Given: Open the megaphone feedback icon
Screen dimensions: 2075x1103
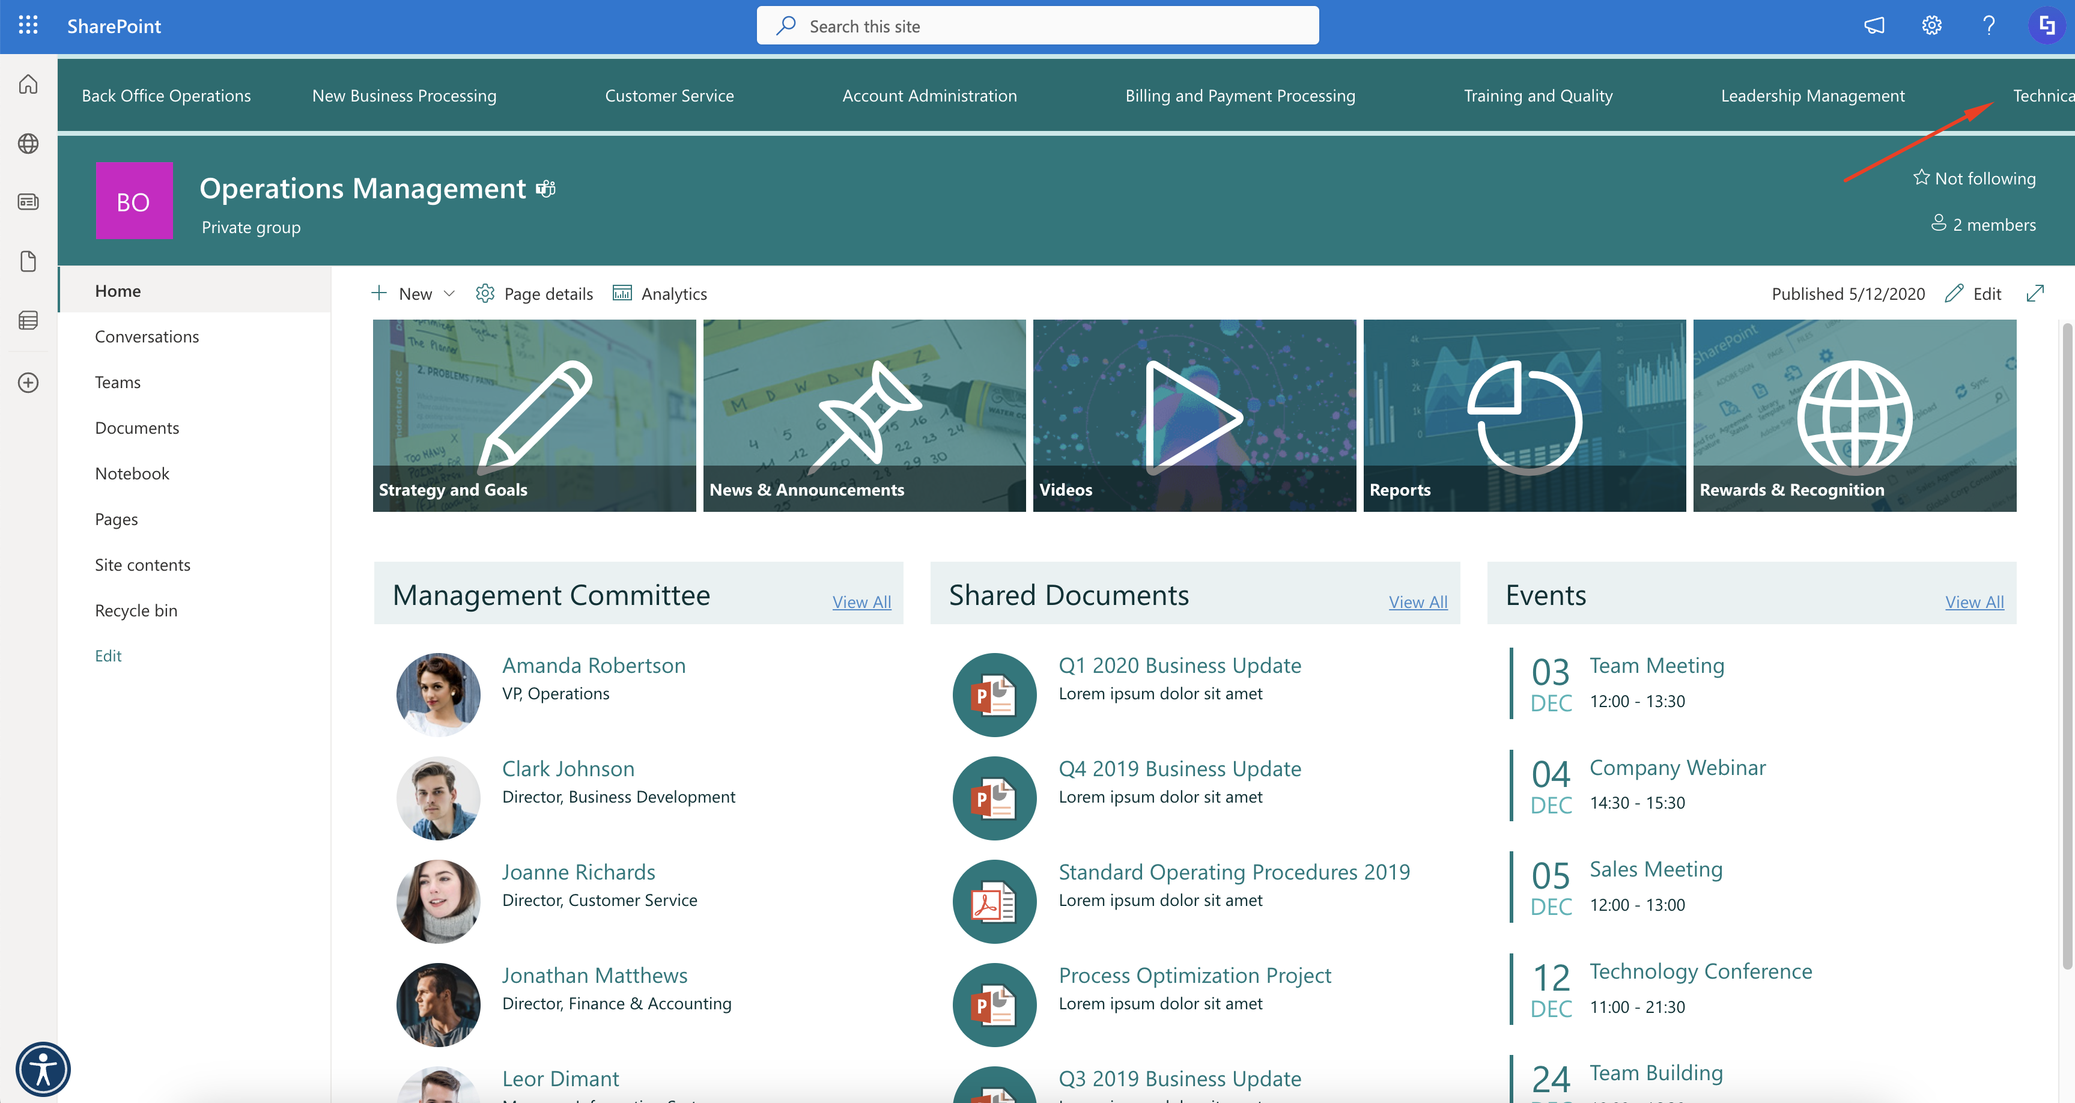Looking at the screenshot, I should [1874, 26].
